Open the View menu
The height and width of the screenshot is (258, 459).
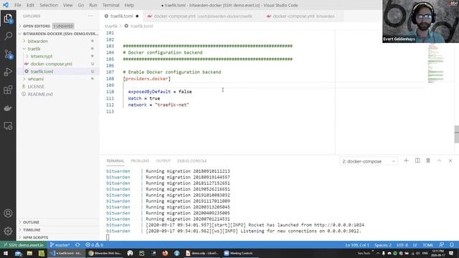point(67,5)
